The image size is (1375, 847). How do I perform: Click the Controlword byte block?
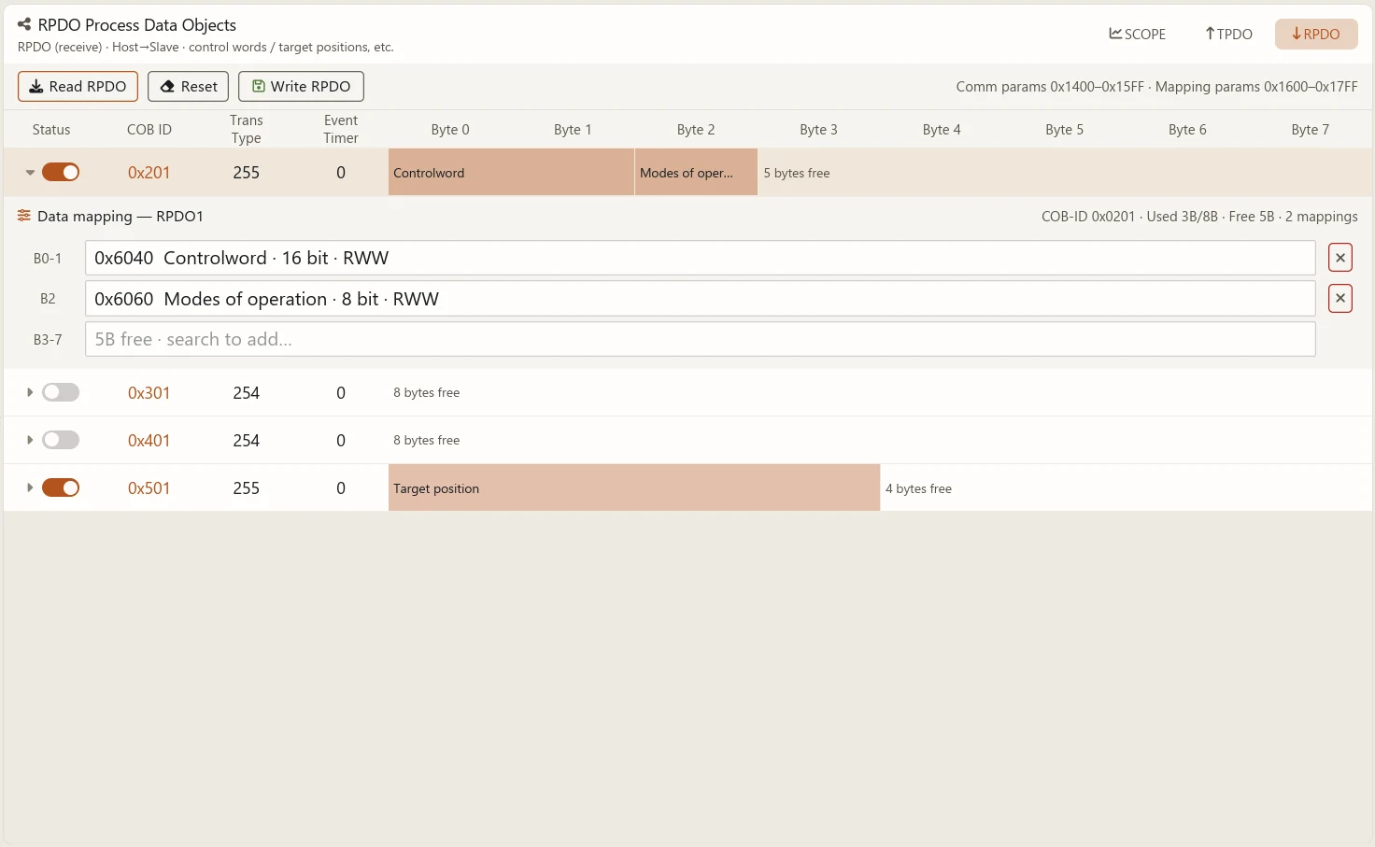(x=511, y=172)
